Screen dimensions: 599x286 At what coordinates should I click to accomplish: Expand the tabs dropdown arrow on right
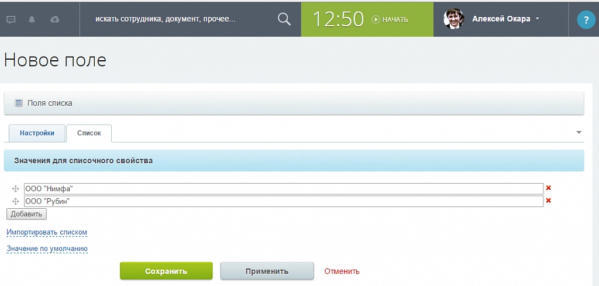579,133
